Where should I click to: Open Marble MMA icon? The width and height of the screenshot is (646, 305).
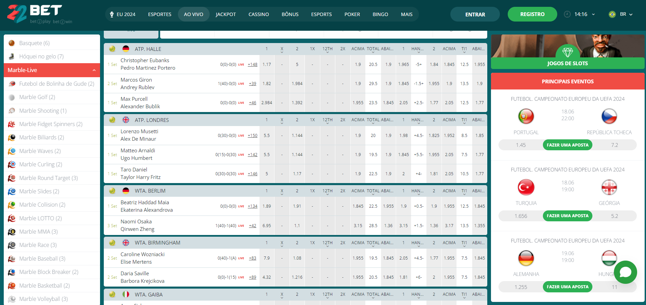12,232
